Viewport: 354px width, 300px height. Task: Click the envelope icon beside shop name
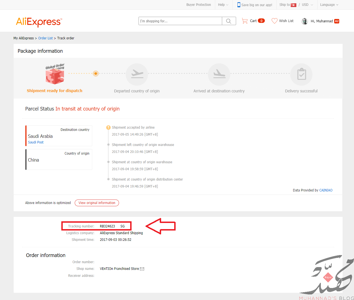(x=142, y=269)
